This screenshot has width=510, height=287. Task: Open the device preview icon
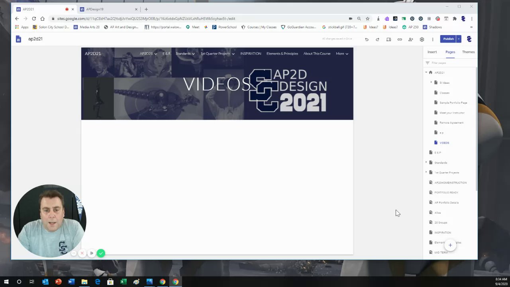pos(388,39)
